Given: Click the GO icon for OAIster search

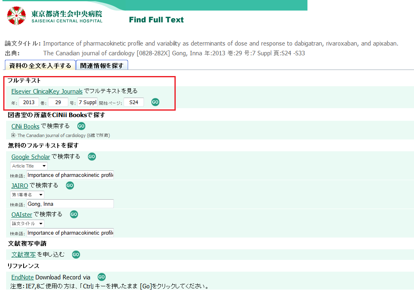Looking at the screenshot, I should pyautogui.click(x=74, y=214).
